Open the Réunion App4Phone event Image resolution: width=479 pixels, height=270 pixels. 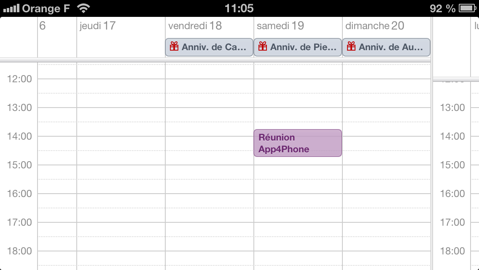click(x=297, y=143)
